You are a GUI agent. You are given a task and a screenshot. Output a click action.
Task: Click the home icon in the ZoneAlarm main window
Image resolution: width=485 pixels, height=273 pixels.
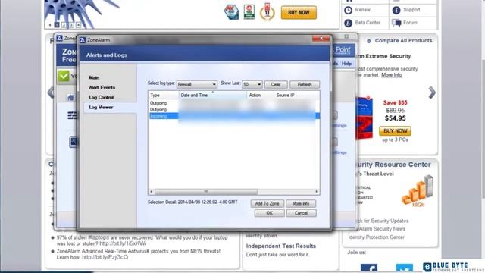[x=70, y=98]
